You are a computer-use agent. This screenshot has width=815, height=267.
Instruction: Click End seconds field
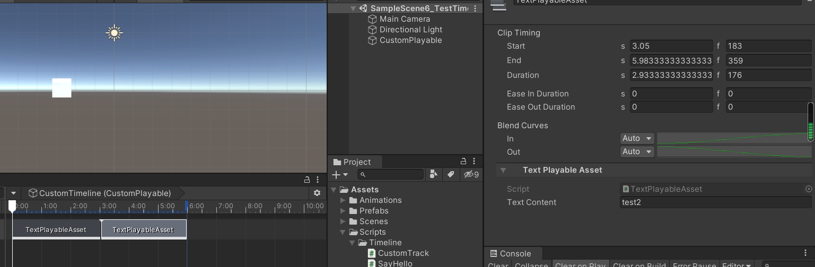pyautogui.click(x=671, y=60)
